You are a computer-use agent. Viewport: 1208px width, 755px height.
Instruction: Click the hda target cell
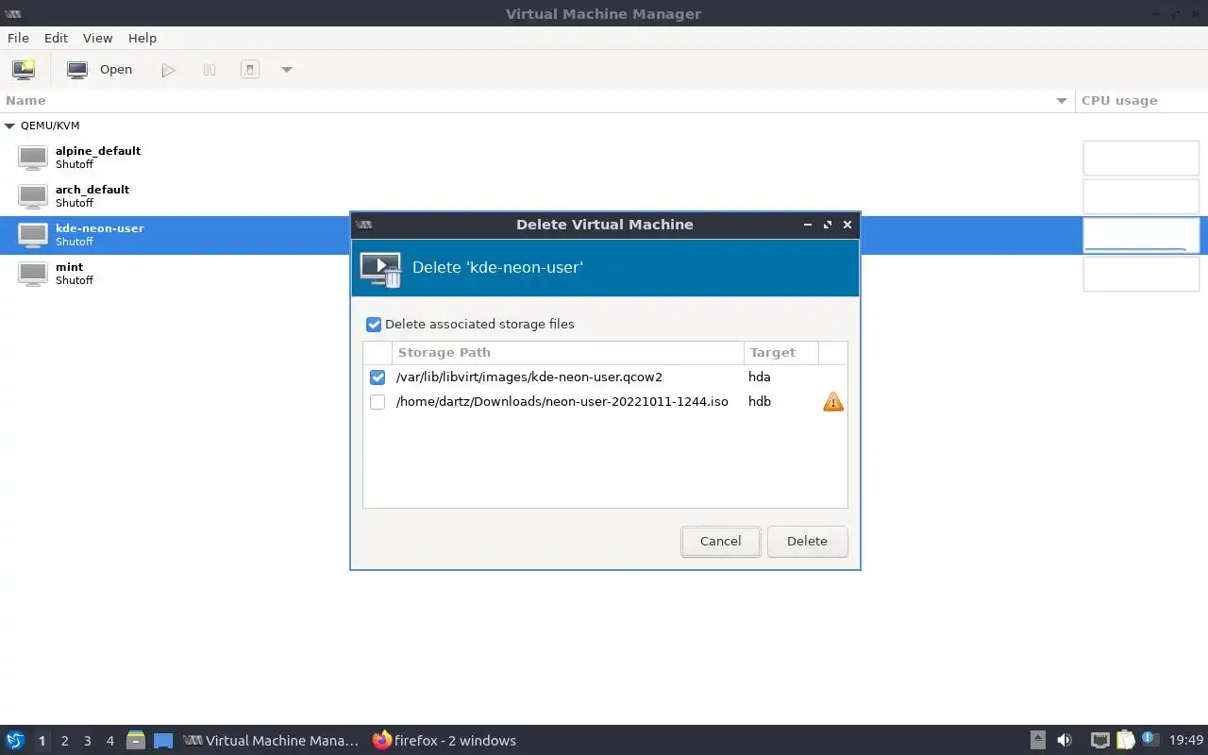pyautogui.click(x=760, y=377)
